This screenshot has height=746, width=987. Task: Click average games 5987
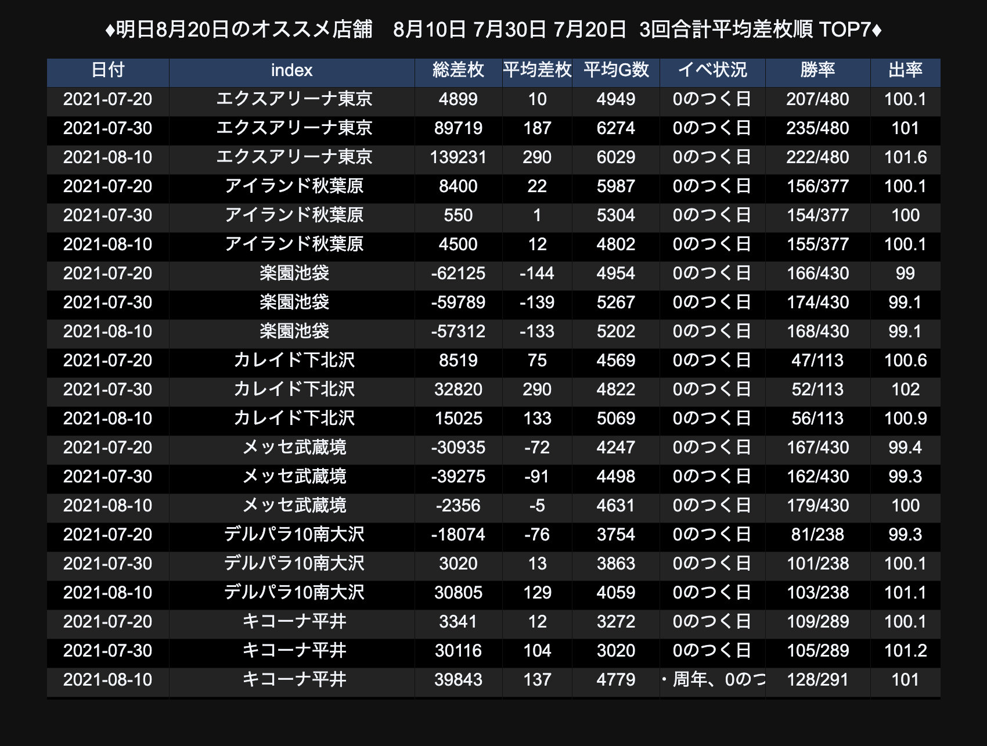(616, 186)
